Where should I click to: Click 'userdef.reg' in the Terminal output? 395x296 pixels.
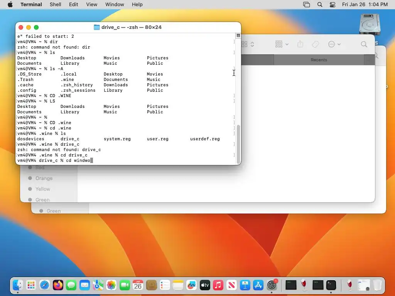(x=205, y=139)
